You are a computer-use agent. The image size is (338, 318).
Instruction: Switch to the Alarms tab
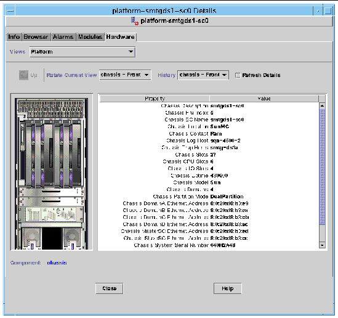pos(63,37)
